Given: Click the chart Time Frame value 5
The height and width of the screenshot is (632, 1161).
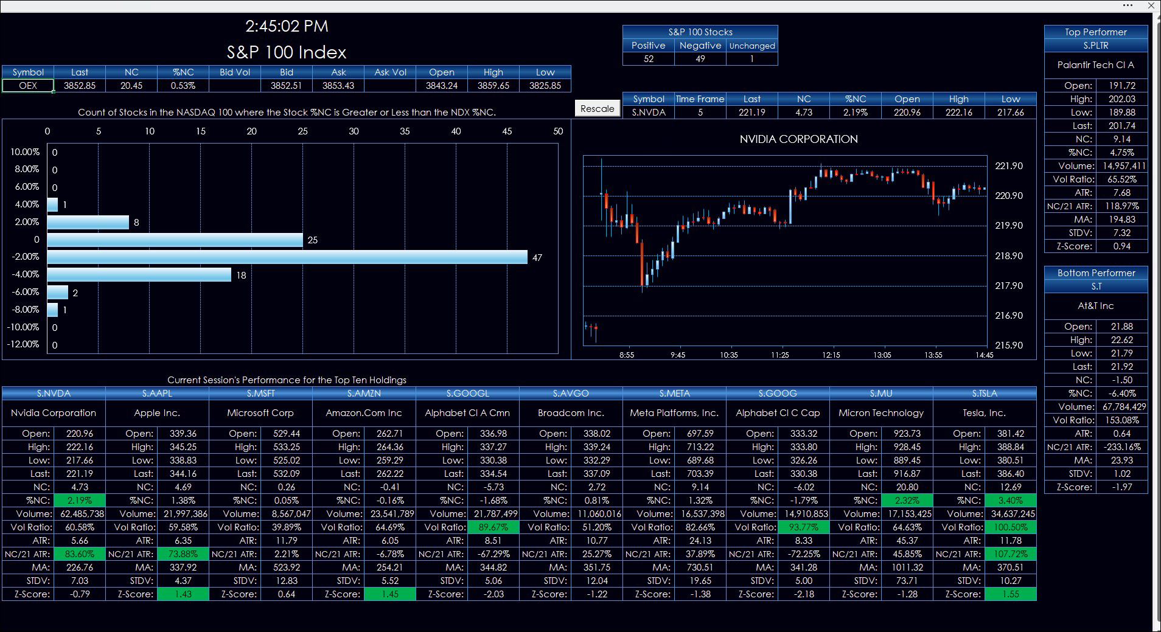Looking at the screenshot, I should (x=700, y=113).
